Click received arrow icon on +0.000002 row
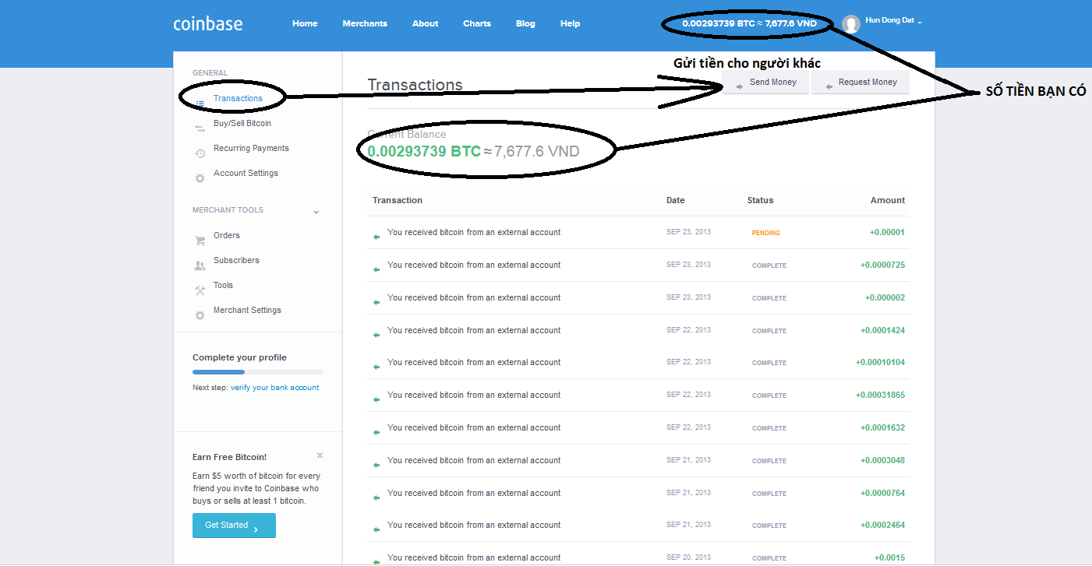The width and height of the screenshot is (1092, 566). point(376,302)
